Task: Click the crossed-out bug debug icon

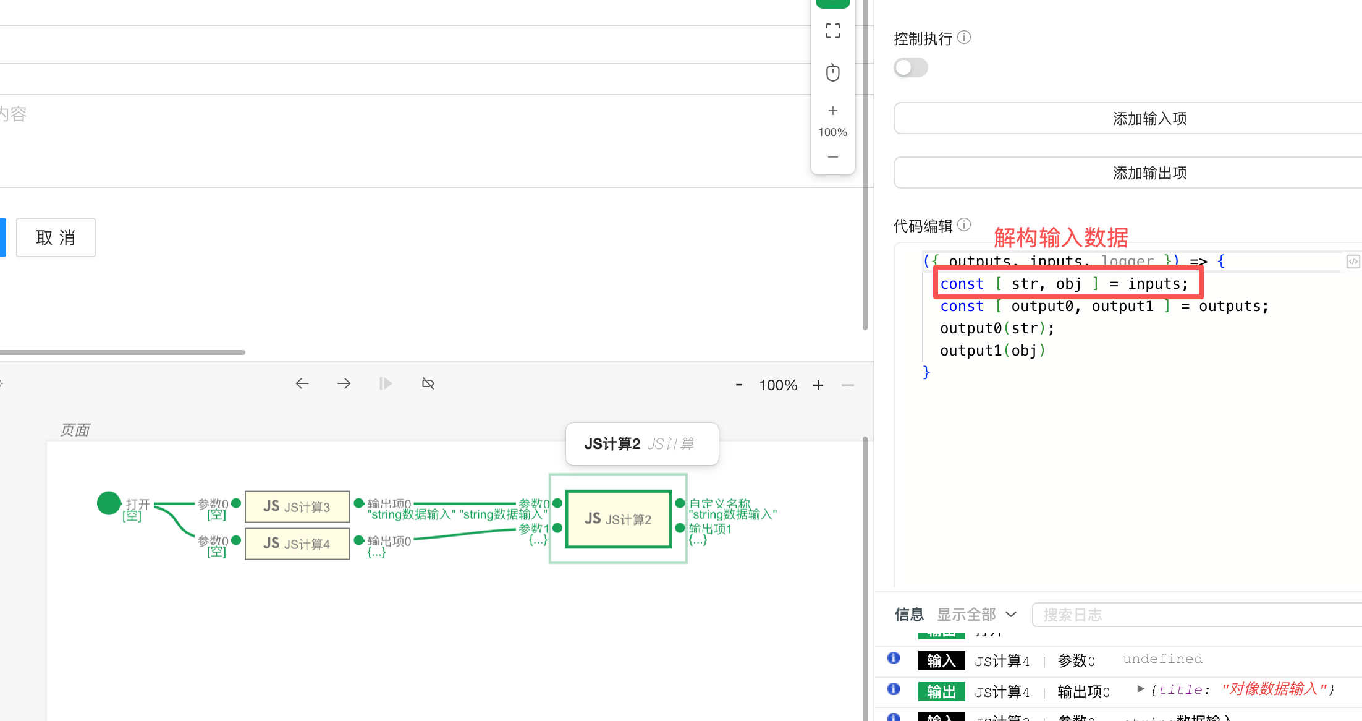Action: pyautogui.click(x=428, y=384)
